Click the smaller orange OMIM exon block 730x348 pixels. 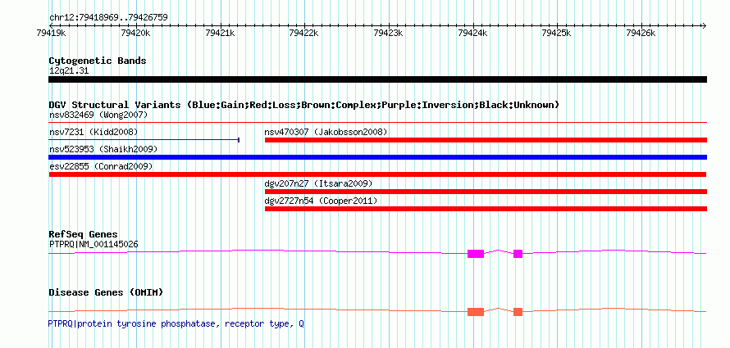tap(518, 312)
